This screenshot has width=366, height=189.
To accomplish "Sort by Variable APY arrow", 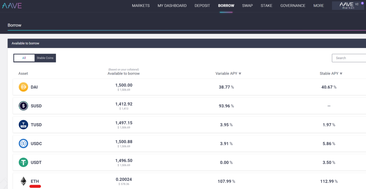I will point(240,74).
